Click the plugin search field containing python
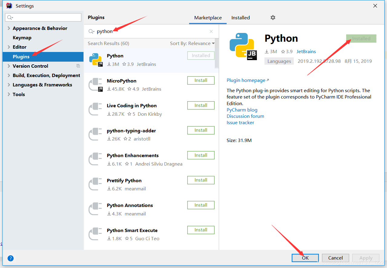387x268 pixels. click(151, 31)
